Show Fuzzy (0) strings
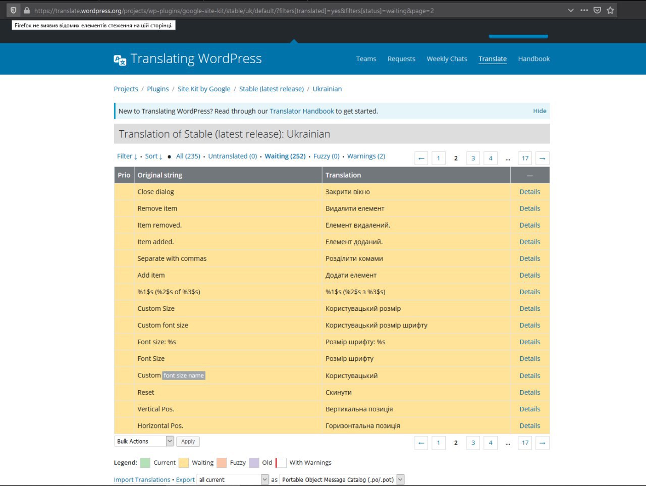The image size is (646, 486). click(327, 156)
